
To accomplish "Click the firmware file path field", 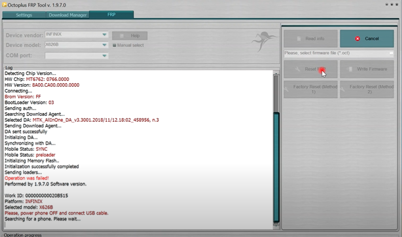I will (x=336, y=53).
